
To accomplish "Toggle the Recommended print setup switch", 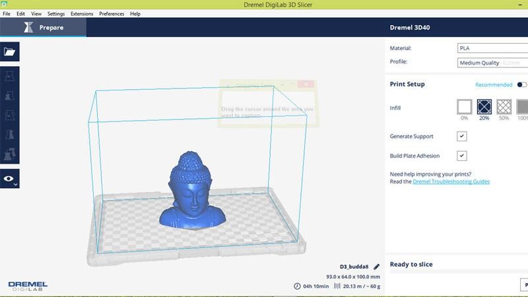I will (521, 84).
